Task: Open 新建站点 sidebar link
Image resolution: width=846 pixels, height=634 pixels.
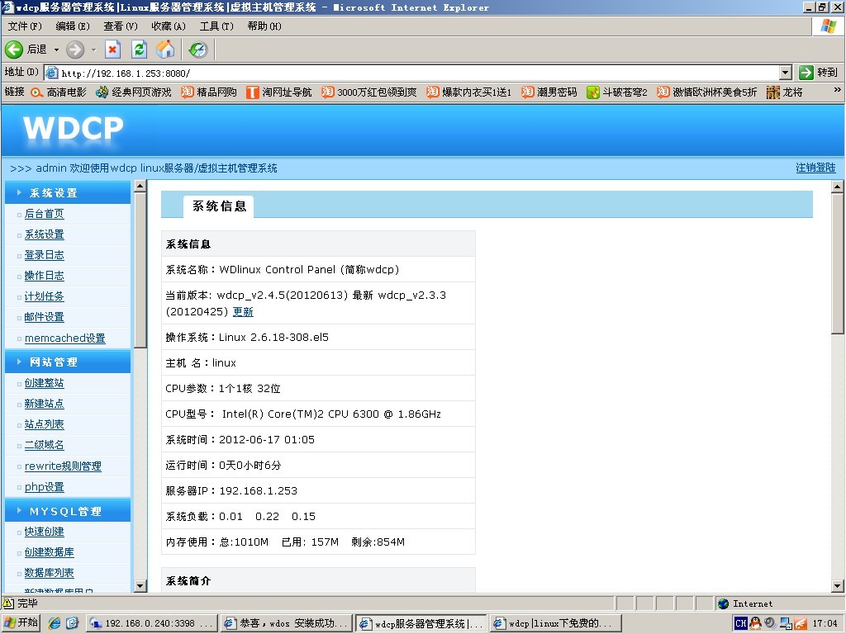Action: click(45, 403)
